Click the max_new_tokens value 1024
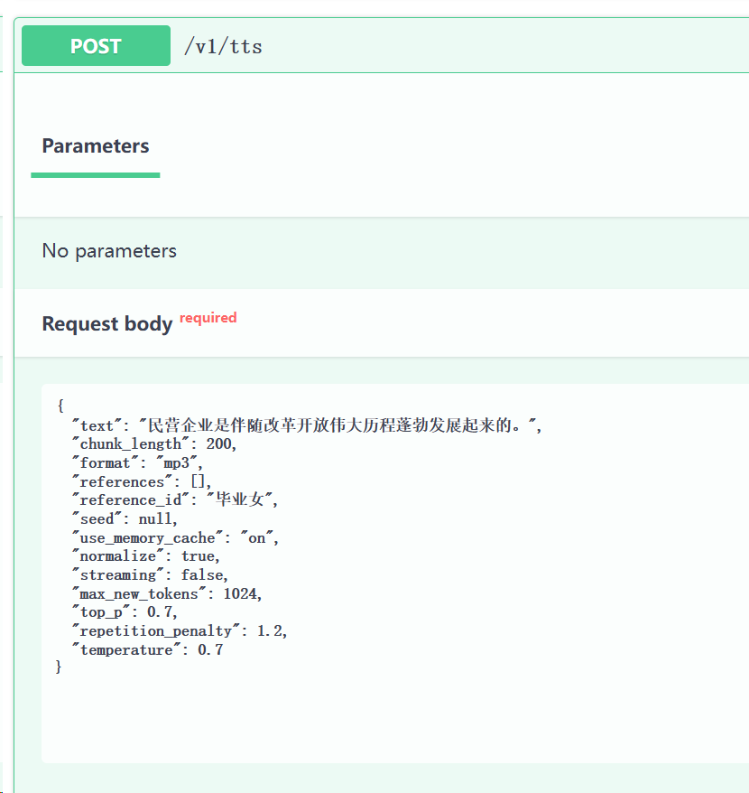749x793 pixels. click(240, 593)
